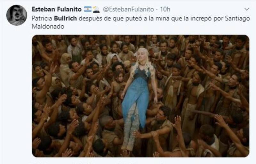This screenshot has width=256, height=164.
Task: Open the "10h" timestamp permalink
Action: (x=165, y=9)
